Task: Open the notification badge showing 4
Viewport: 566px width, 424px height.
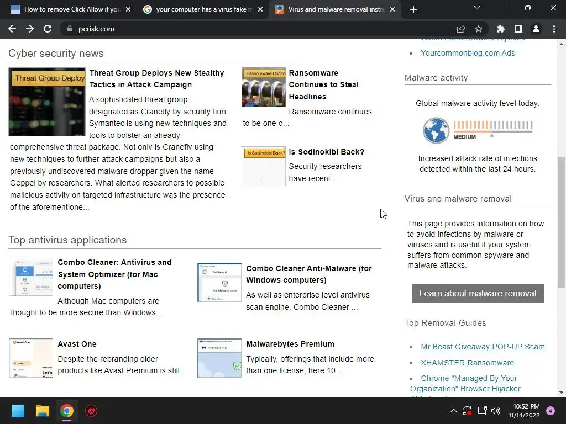Action: [x=551, y=411]
